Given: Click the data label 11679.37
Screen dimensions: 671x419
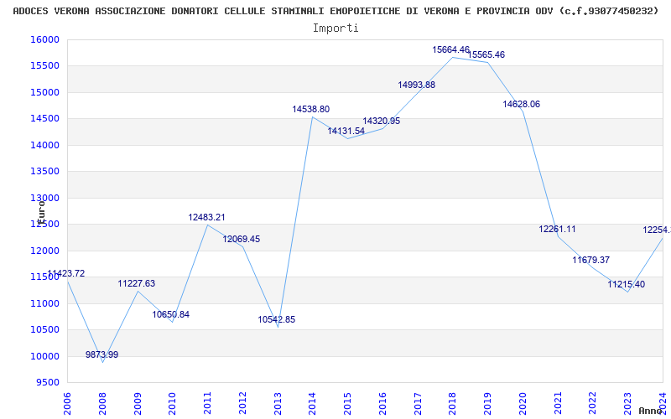Looking at the screenshot, I should tap(591, 261).
